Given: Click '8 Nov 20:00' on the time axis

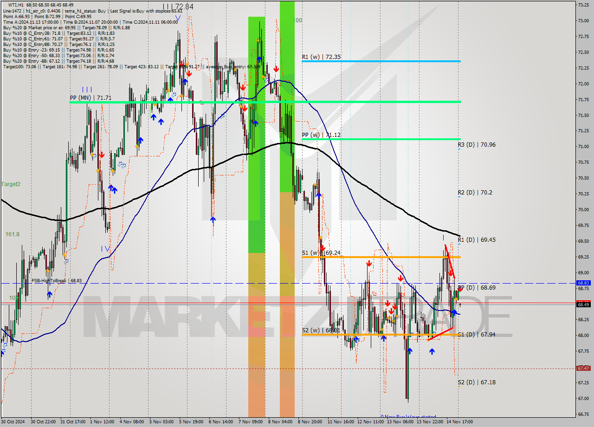Looking at the screenshot, I should (x=310, y=422).
